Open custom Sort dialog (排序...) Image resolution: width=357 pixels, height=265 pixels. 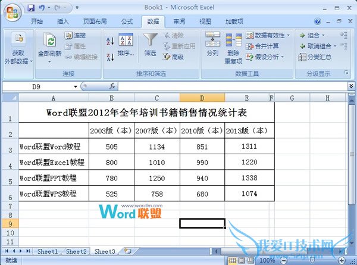point(126,45)
